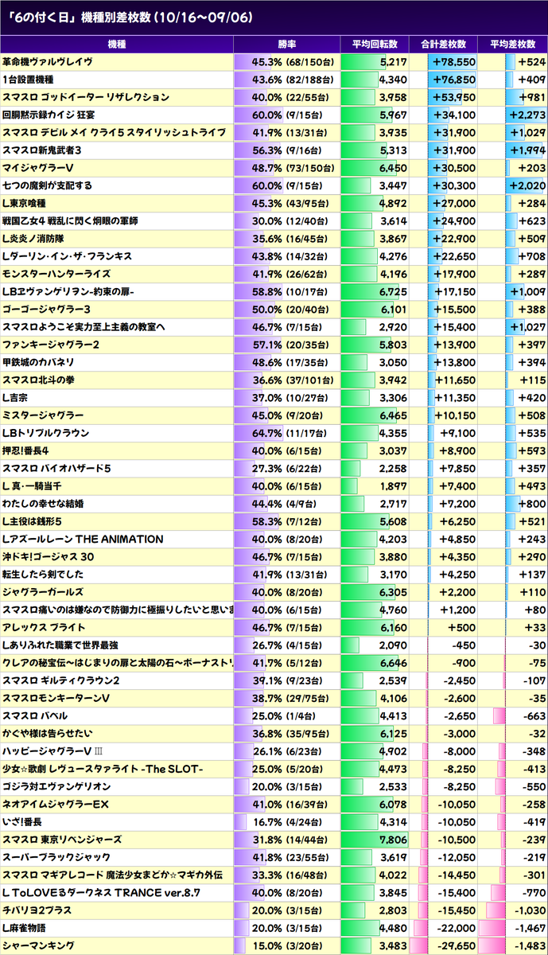Click average difference value -1,483

coord(530,945)
